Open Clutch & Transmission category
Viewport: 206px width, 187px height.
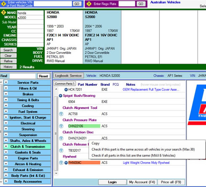(27, 147)
